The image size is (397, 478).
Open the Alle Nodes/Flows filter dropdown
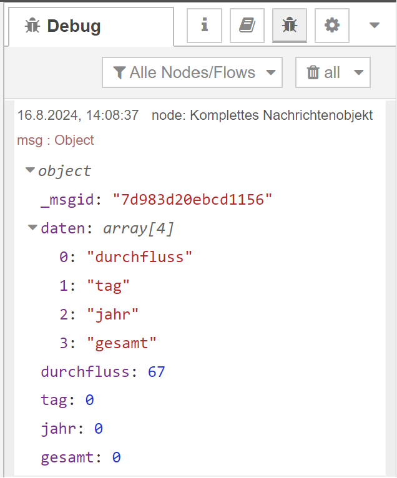[192, 72]
